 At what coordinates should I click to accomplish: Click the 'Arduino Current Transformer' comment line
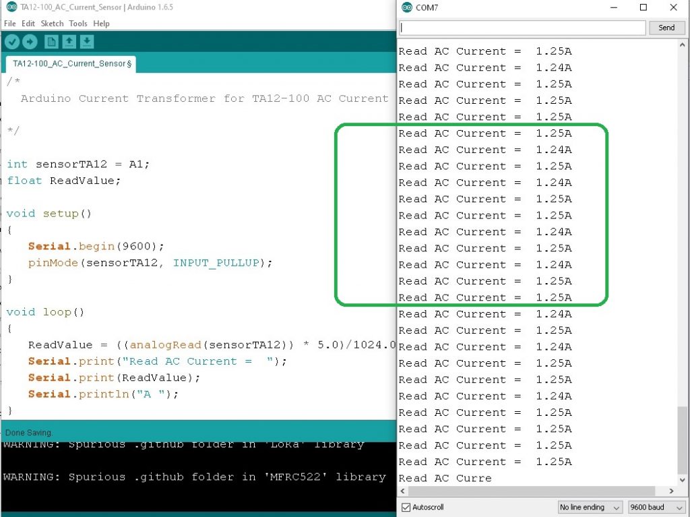[x=205, y=98]
